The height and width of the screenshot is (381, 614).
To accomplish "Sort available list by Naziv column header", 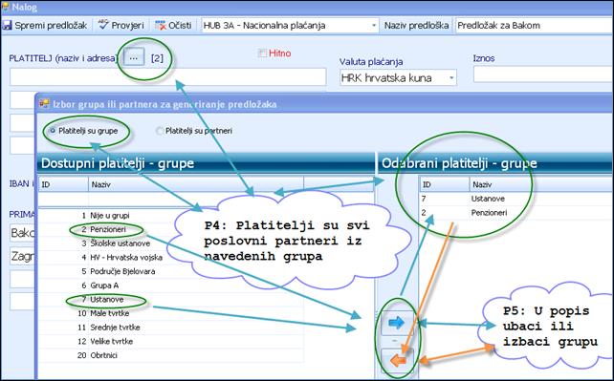I will pyautogui.click(x=196, y=184).
